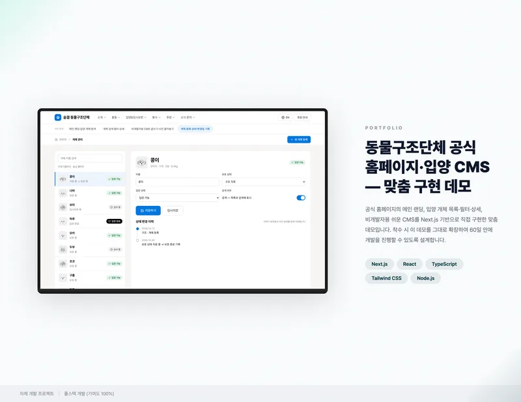Click 하루's avatar in the animal list
Screen dimensions: 521x402
63,221
